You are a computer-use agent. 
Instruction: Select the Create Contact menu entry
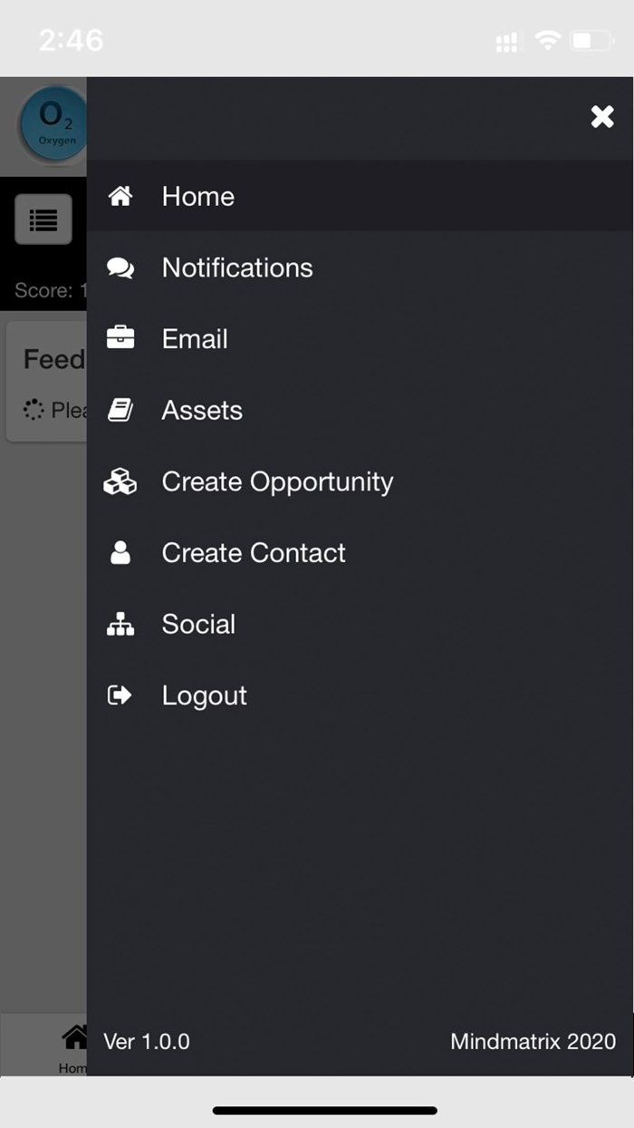click(x=254, y=553)
